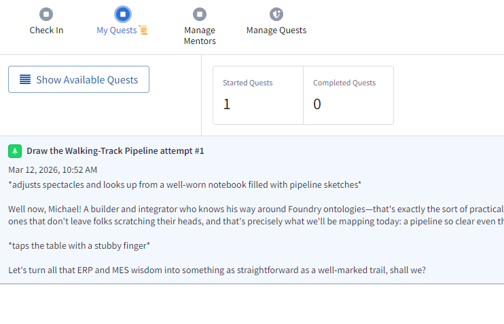This screenshot has width=504, height=324.
Task: Open the Manage Mentors tab label
Action: click(x=200, y=35)
